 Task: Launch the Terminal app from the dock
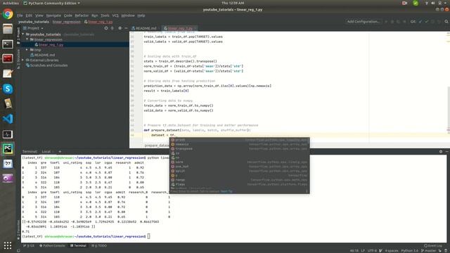point(8,44)
